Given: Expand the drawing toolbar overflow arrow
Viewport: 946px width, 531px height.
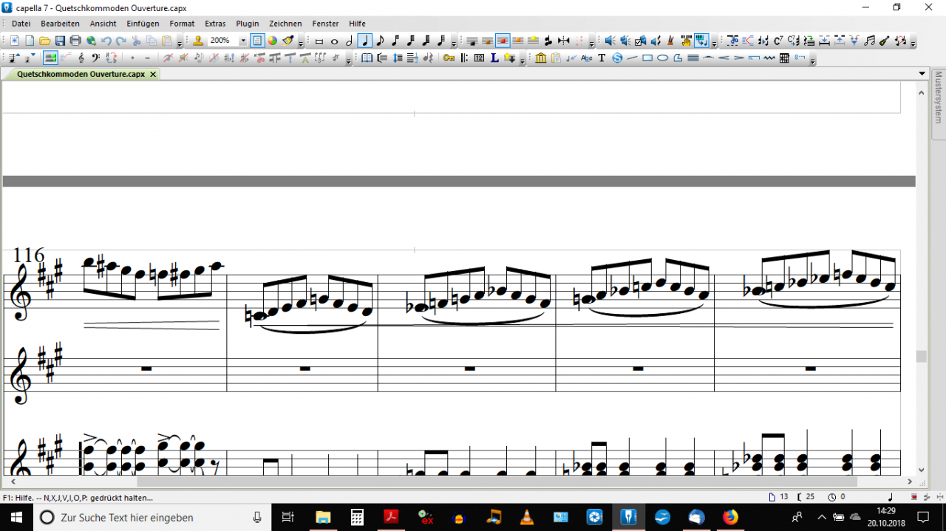Looking at the screenshot, I should (x=813, y=61).
